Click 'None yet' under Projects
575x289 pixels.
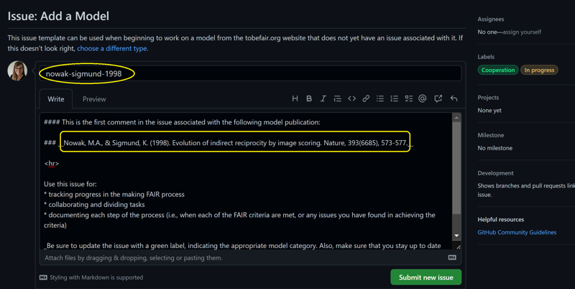coord(489,111)
